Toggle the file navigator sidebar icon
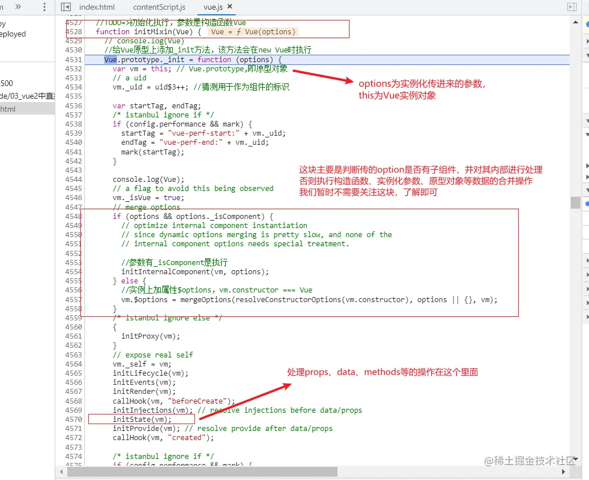589x480 pixels. (66, 7)
